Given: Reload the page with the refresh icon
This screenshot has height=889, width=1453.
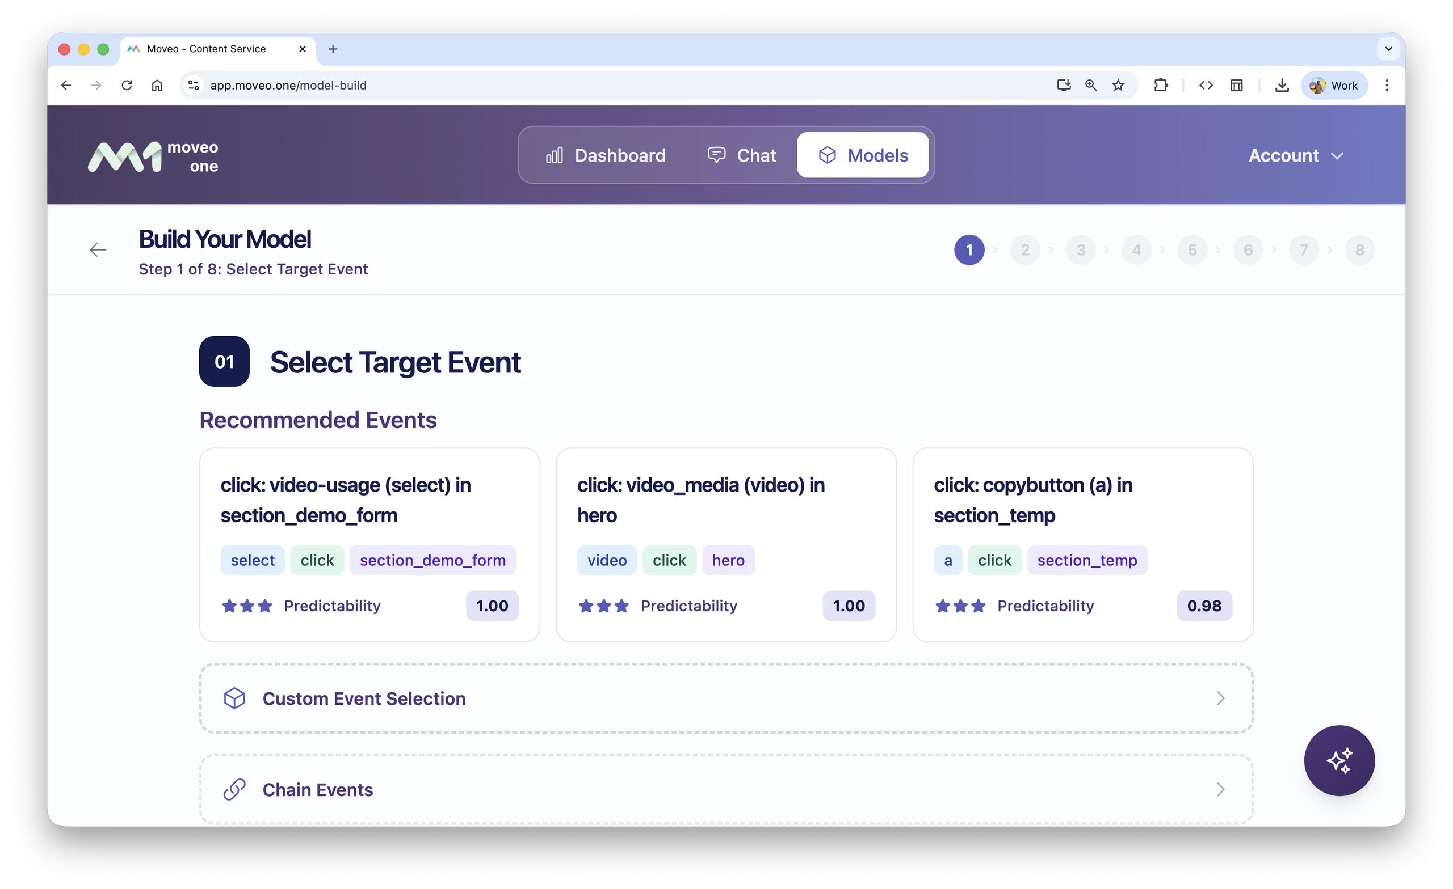Looking at the screenshot, I should 127,86.
